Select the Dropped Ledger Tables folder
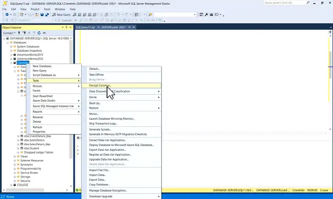Viewport: 333px width, 199px height. tap(39, 153)
